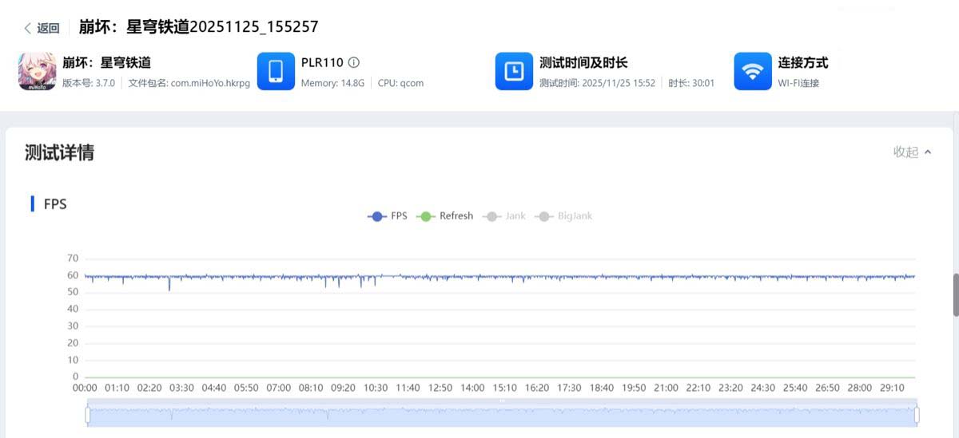Click the 15:10 time axis label
The width and height of the screenshot is (959, 438).
504,388
